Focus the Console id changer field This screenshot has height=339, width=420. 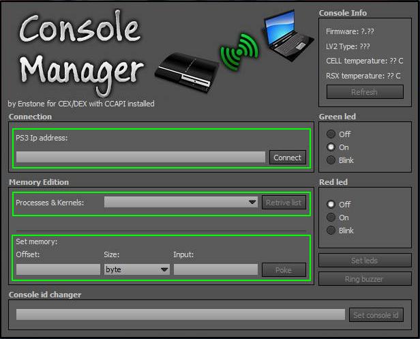click(181, 314)
